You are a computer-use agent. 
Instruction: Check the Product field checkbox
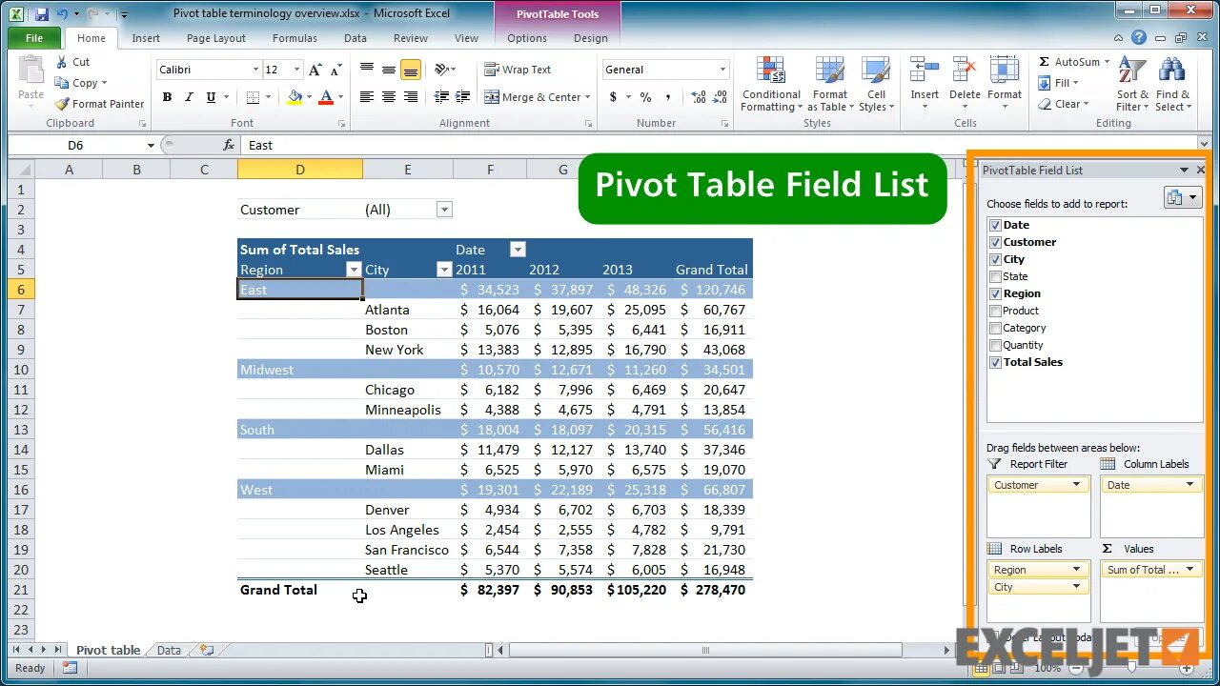[x=995, y=311]
